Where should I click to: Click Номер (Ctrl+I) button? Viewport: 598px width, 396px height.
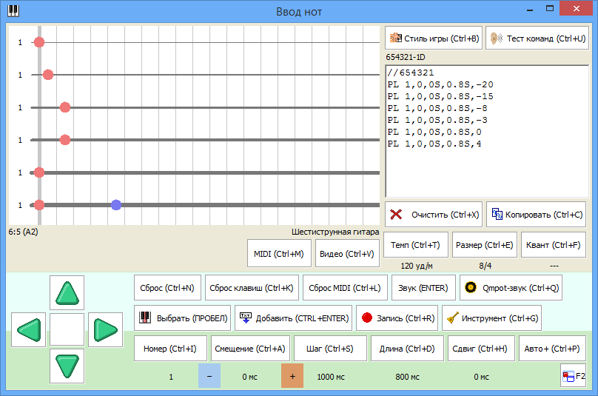click(170, 349)
